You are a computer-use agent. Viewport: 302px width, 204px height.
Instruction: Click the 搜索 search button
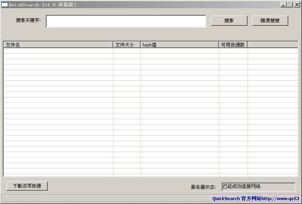pos(229,20)
